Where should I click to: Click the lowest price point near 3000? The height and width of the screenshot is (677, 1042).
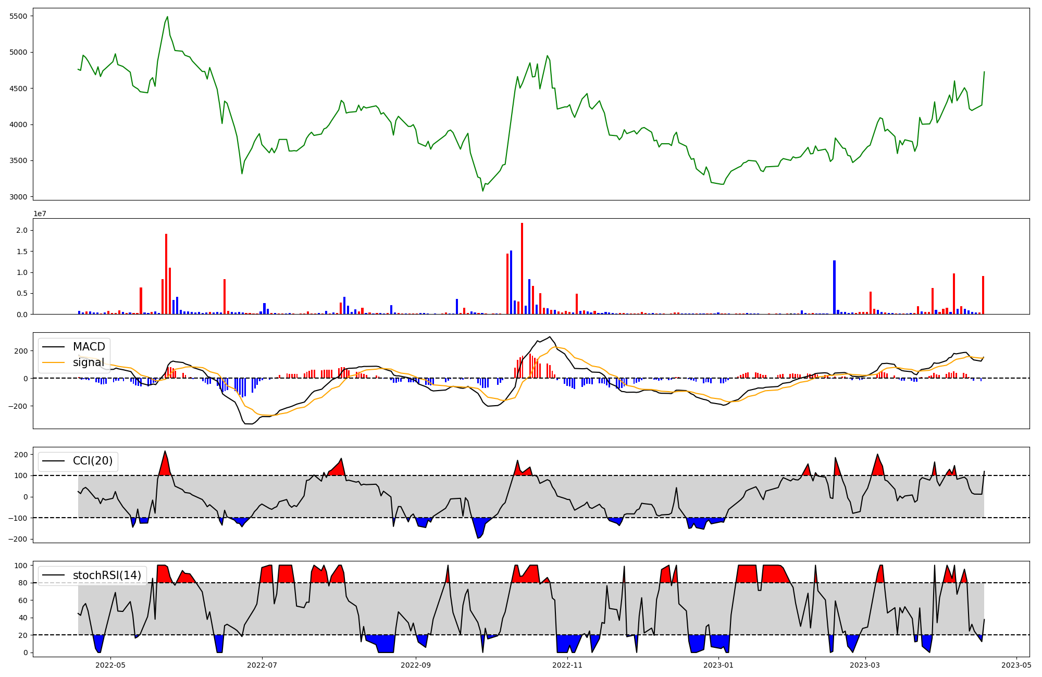[x=482, y=191]
